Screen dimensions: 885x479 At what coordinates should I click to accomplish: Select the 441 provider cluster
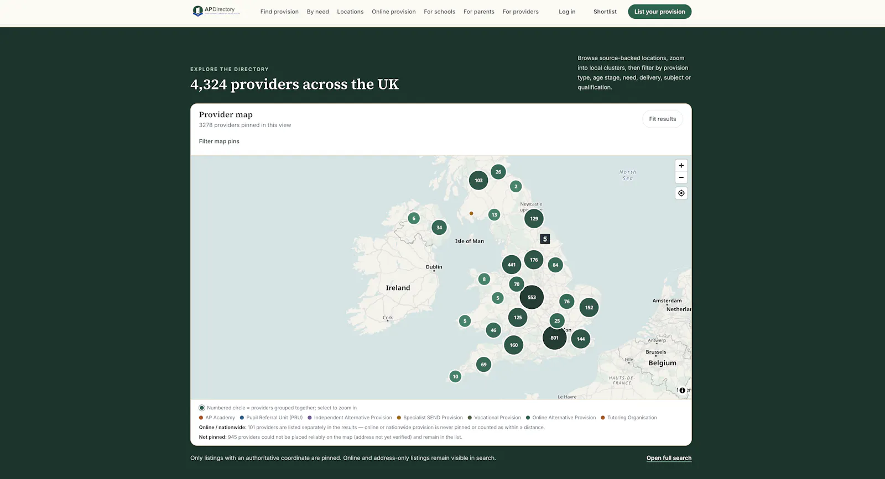512,265
